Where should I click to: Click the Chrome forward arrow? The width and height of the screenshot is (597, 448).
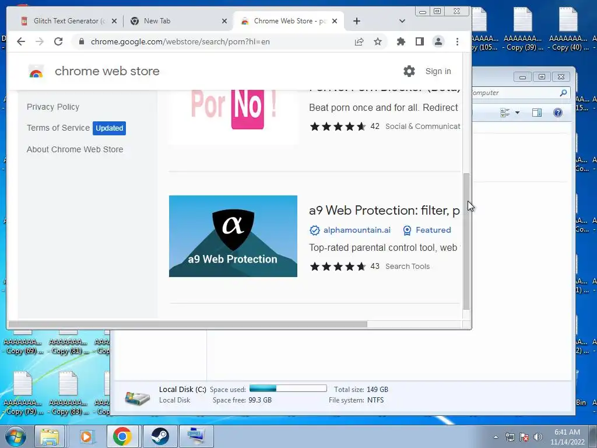tap(40, 41)
